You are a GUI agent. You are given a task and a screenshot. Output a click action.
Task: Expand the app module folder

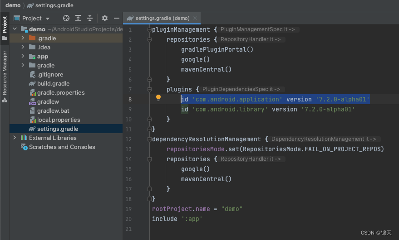23,56
